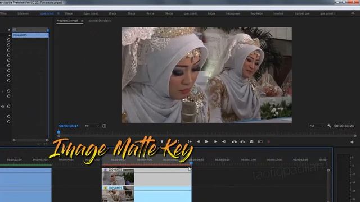
Task: Show more workspaces with the double chevron
Action: (x=353, y=13)
